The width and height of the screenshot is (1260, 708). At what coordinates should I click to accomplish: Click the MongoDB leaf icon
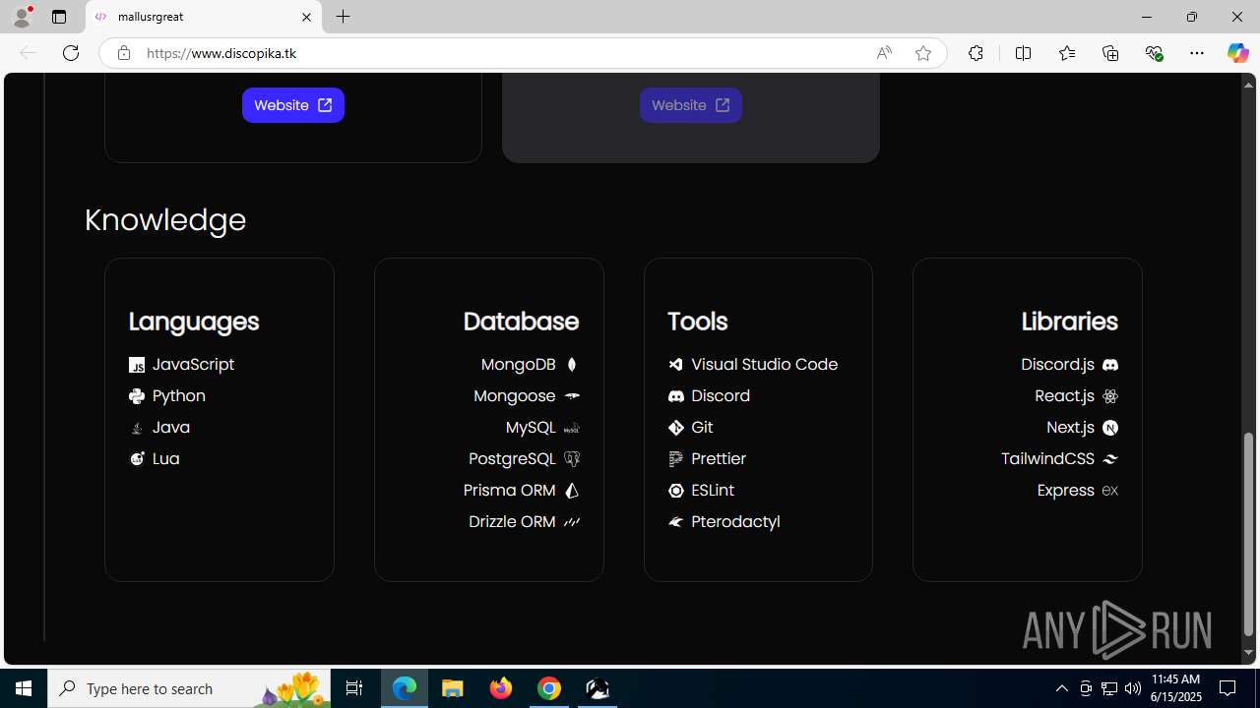pyautogui.click(x=572, y=365)
